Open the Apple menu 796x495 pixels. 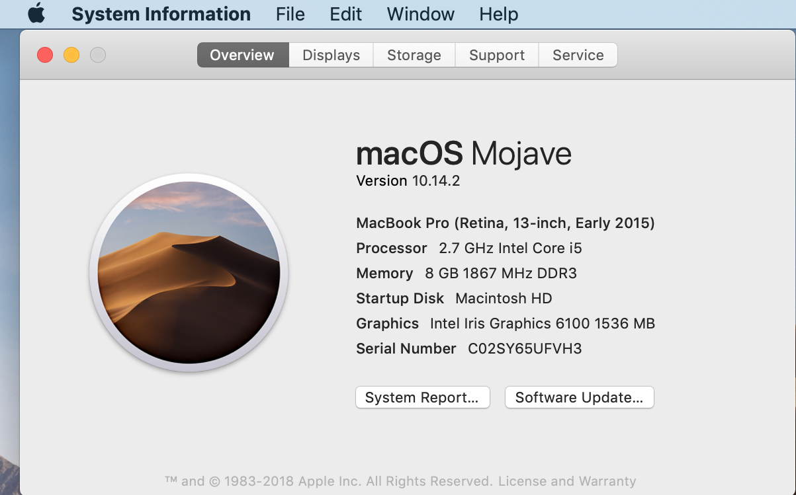click(36, 13)
